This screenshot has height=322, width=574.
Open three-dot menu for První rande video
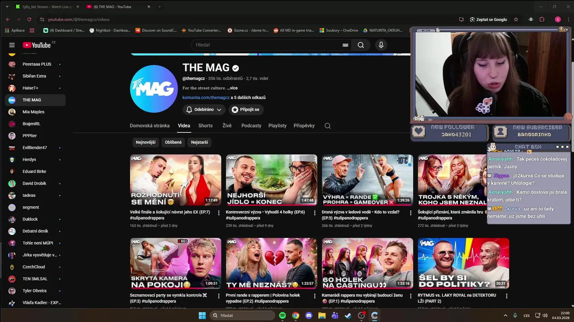click(x=314, y=296)
